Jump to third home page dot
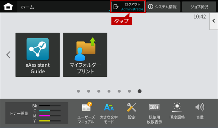 [99, 91]
